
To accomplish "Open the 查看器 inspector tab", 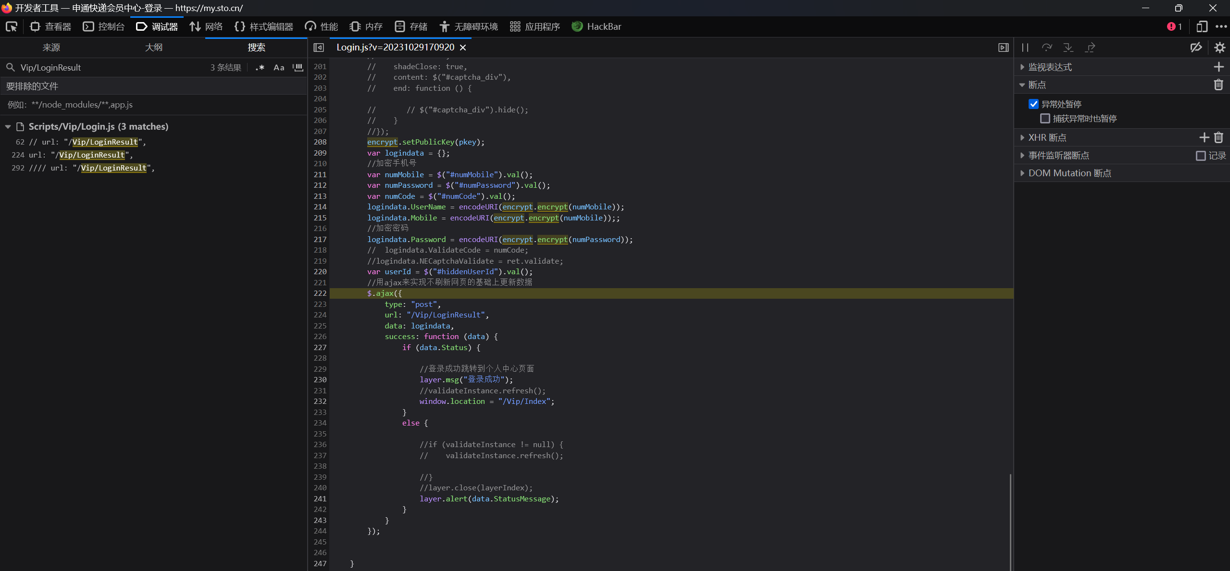I will [x=50, y=26].
